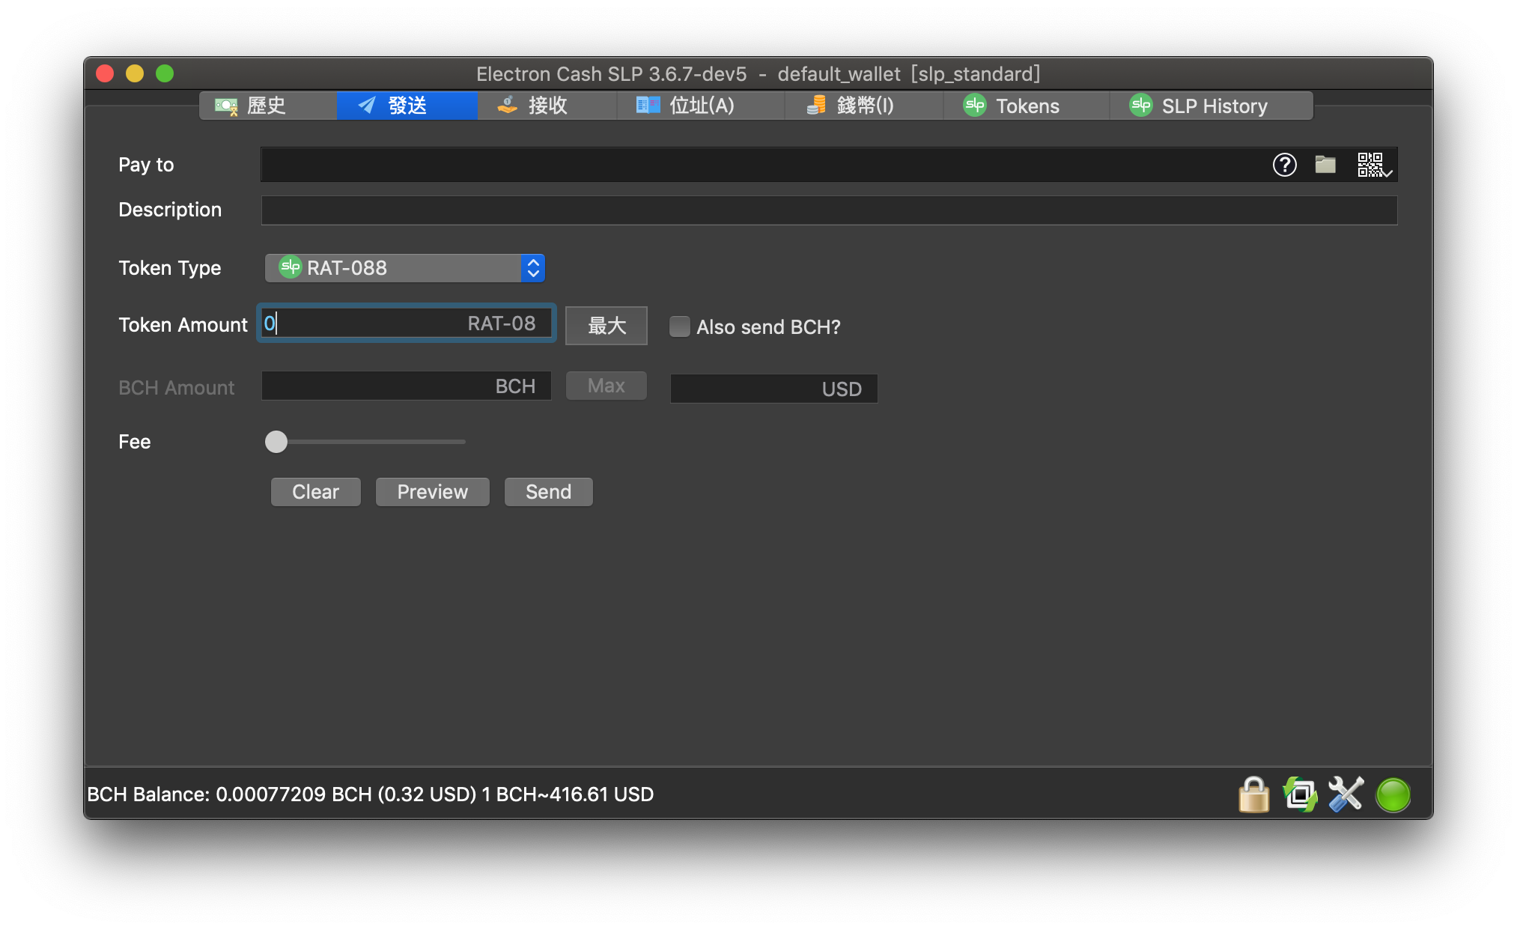This screenshot has height=930, width=1517.
Task: Open preferences via wrench and screwdriver icon
Action: click(1346, 794)
